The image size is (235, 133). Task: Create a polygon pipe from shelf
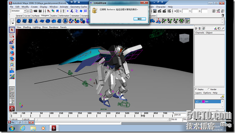tap(59, 21)
